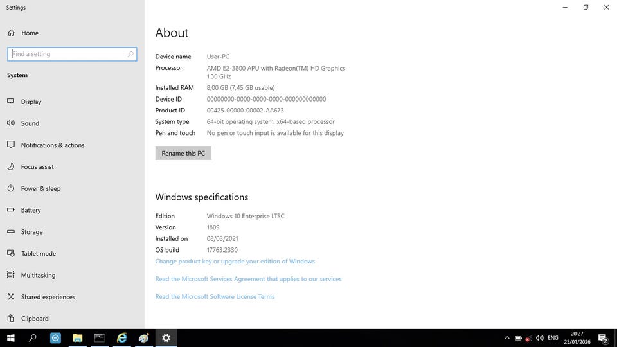Click the No pen or touch input text
The width and height of the screenshot is (617, 347).
click(275, 133)
